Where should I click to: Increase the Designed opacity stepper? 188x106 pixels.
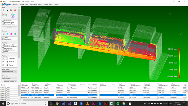click(x=8, y=58)
